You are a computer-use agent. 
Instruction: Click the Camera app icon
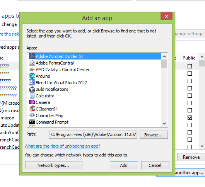tap(32, 102)
